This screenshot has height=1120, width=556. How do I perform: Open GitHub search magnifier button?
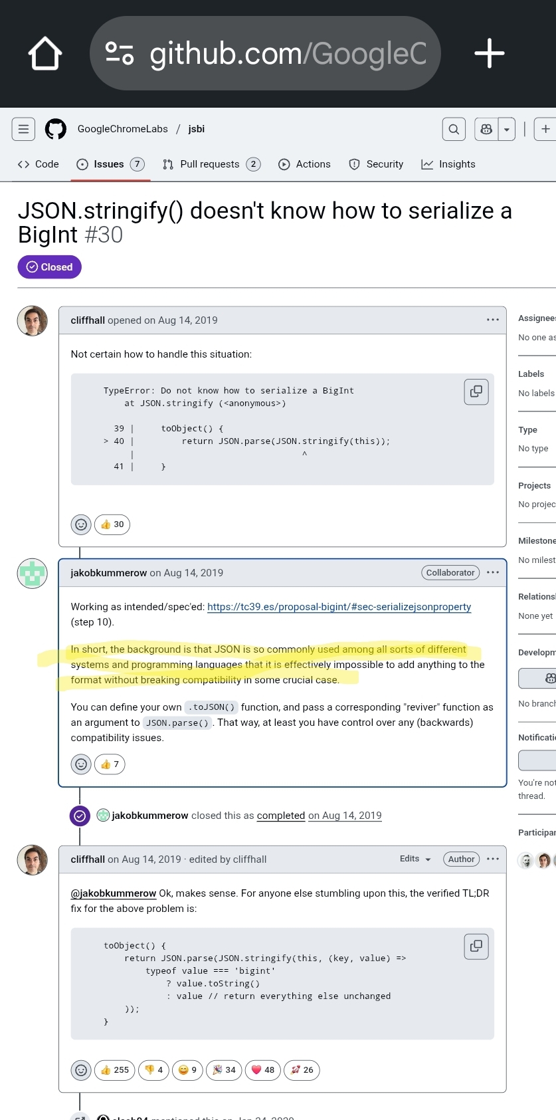point(454,129)
